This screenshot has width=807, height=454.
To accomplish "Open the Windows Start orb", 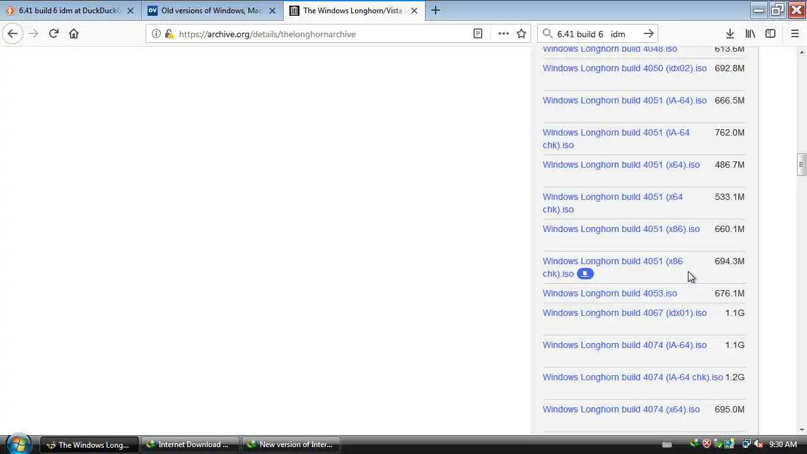I will (18, 444).
